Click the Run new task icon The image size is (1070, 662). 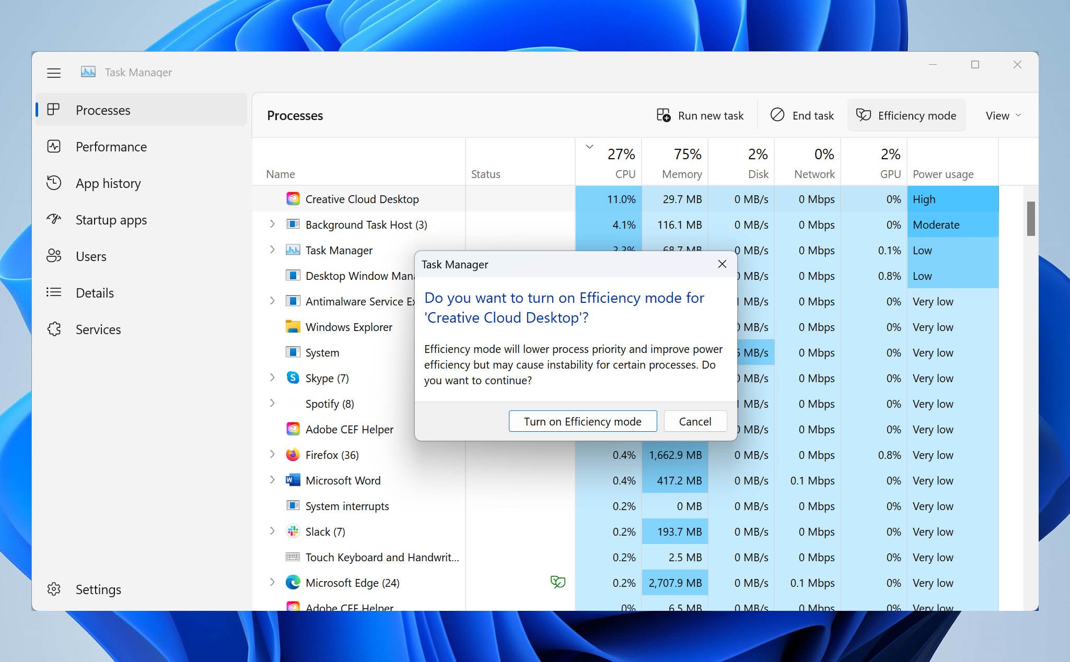tap(664, 115)
